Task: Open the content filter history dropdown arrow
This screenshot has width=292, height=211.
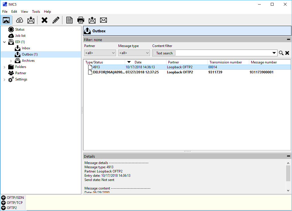Action: point(274,53)
